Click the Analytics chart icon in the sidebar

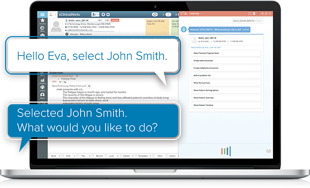[x=42, y=80]
